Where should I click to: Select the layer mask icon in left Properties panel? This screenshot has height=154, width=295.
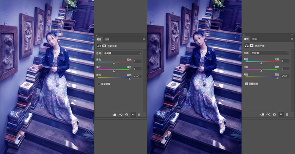[x=104, y=46]
